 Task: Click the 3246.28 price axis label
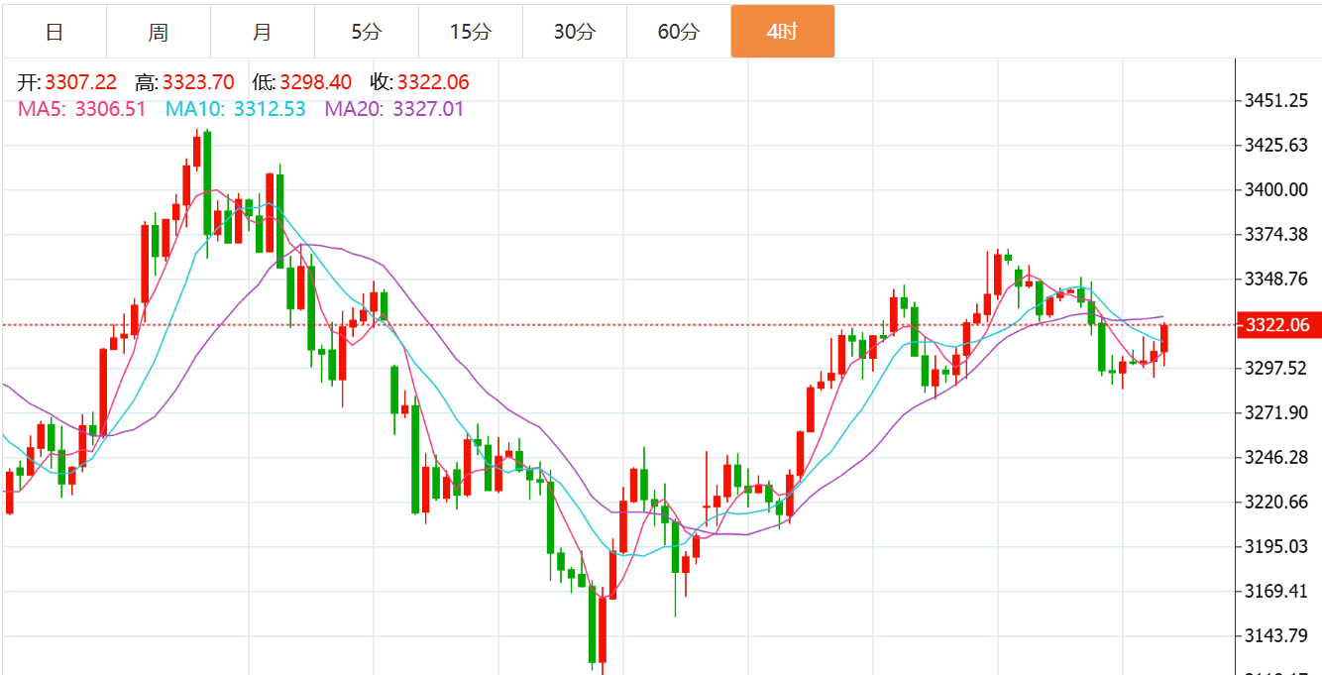[1277, 458]
